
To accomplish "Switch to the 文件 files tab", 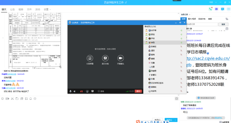I will point(29,9).
